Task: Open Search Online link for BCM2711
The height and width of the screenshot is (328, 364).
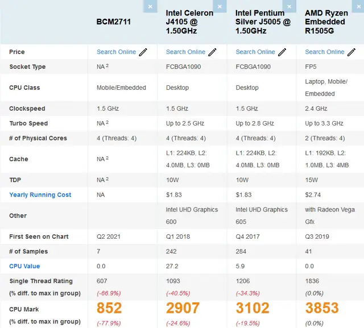Action: point(116,52)
